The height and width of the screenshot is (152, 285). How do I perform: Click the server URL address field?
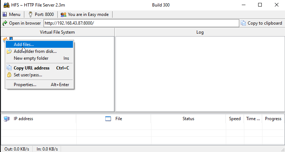click(141, 23)
